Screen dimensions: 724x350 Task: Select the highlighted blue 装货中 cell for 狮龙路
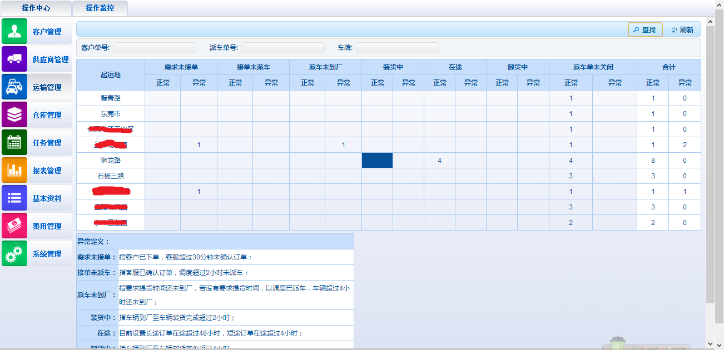377,161
